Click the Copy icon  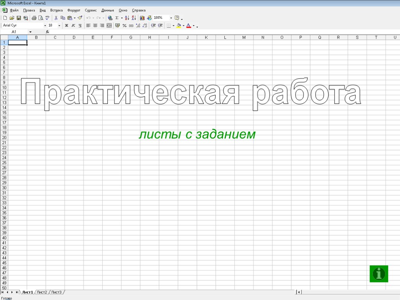[x=63, y=18]
